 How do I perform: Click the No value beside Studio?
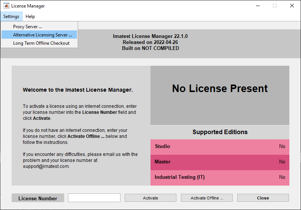click(x=282, y=147)
